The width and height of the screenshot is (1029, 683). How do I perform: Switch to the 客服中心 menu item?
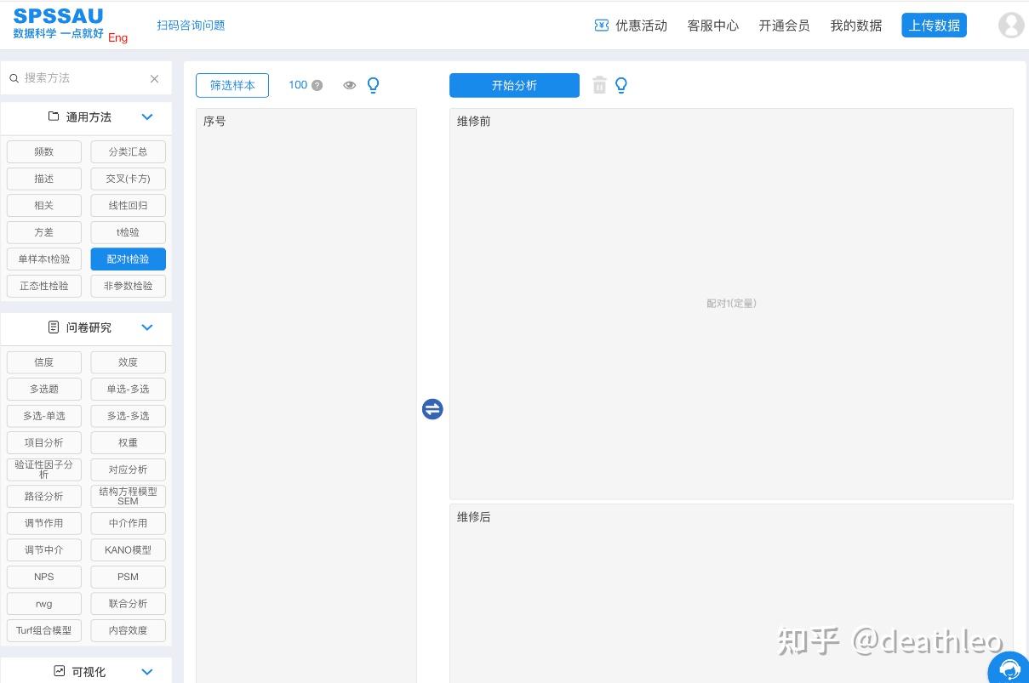[x=713, y=26]
